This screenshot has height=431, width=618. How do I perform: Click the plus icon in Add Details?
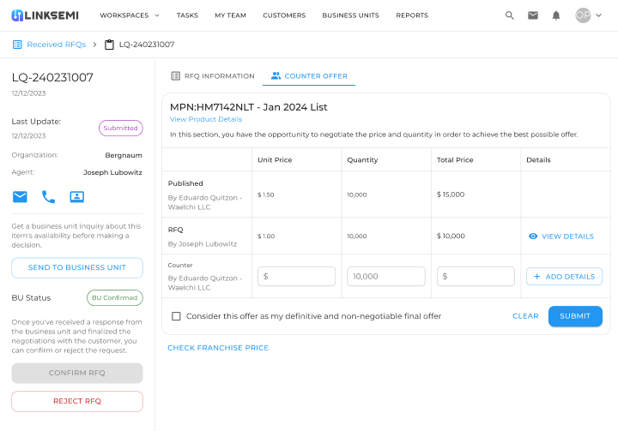536,276
